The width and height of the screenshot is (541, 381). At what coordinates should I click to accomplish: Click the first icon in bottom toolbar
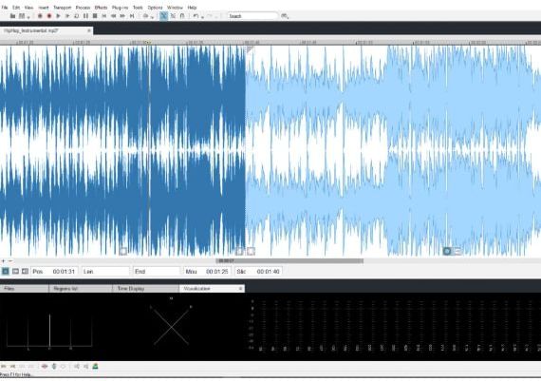click(x=4, y=366)
